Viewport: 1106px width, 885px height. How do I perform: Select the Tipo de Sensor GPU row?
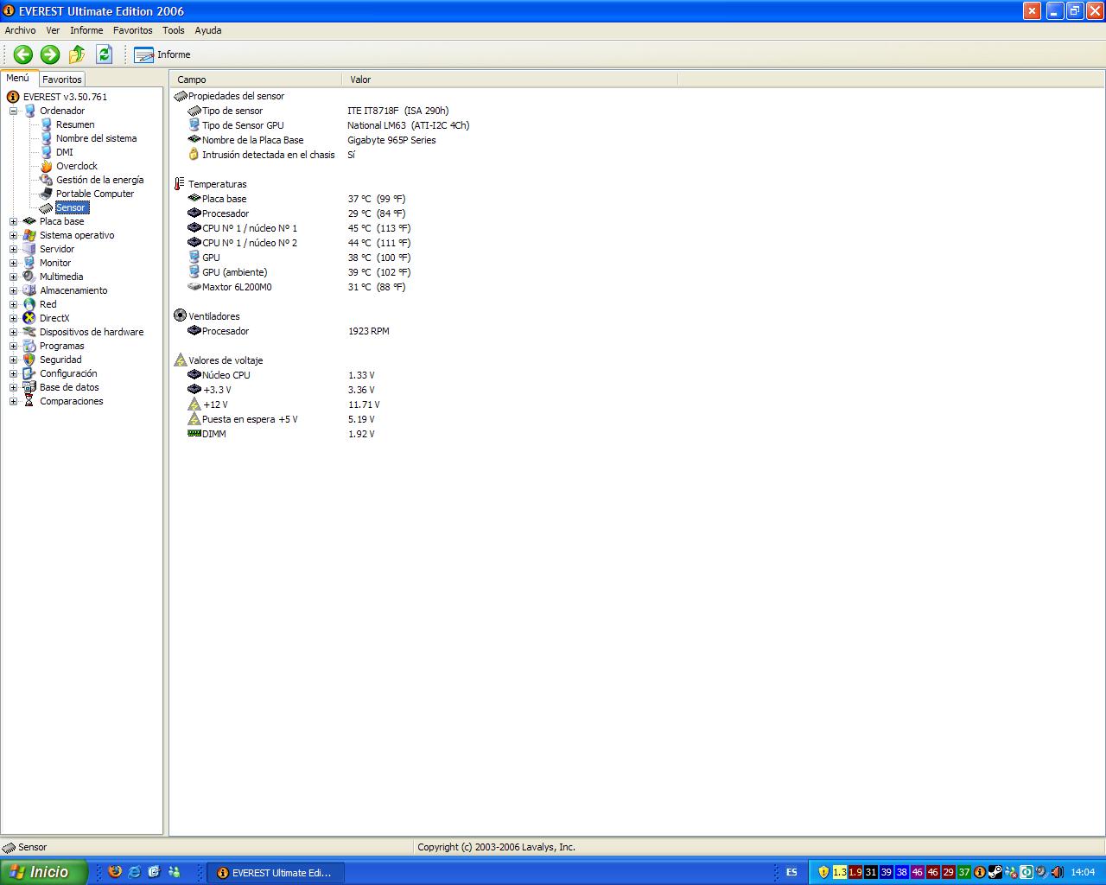coord(328,125)
